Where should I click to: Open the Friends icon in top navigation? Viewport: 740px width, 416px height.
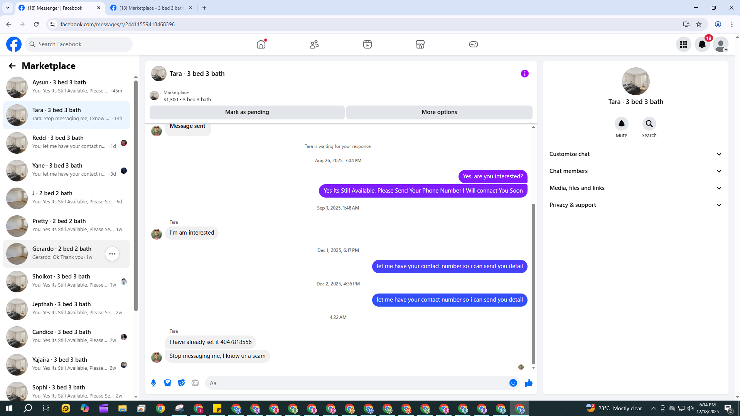coord(314,44)
